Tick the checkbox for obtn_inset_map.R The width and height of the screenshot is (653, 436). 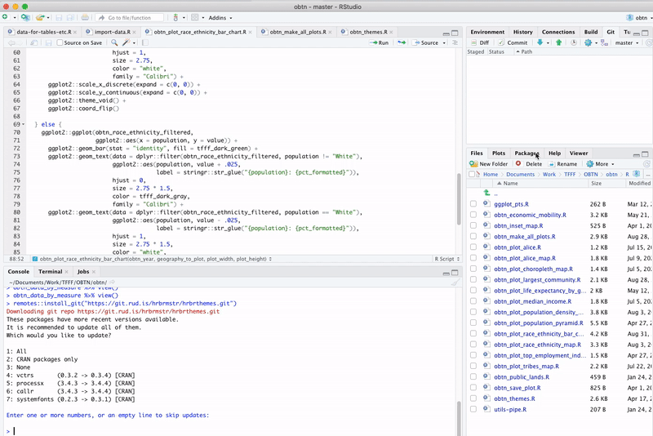pos(473,225)
